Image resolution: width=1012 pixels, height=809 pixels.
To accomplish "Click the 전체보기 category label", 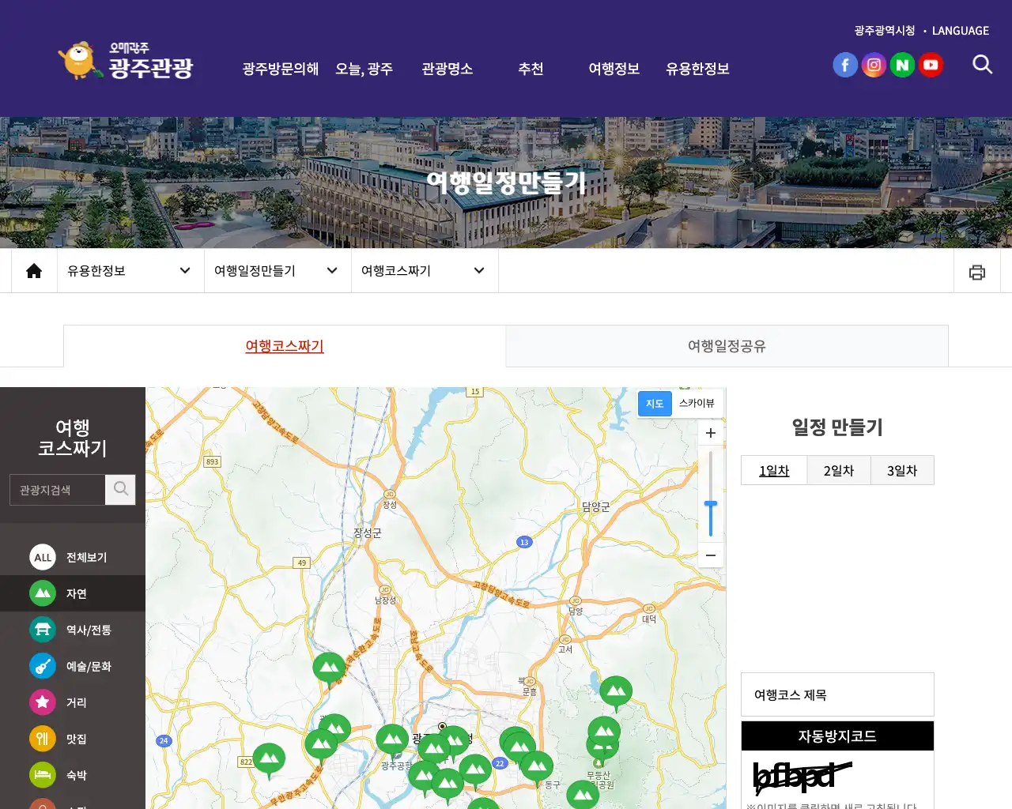I will pyautogui.click(x=86, y=558).
